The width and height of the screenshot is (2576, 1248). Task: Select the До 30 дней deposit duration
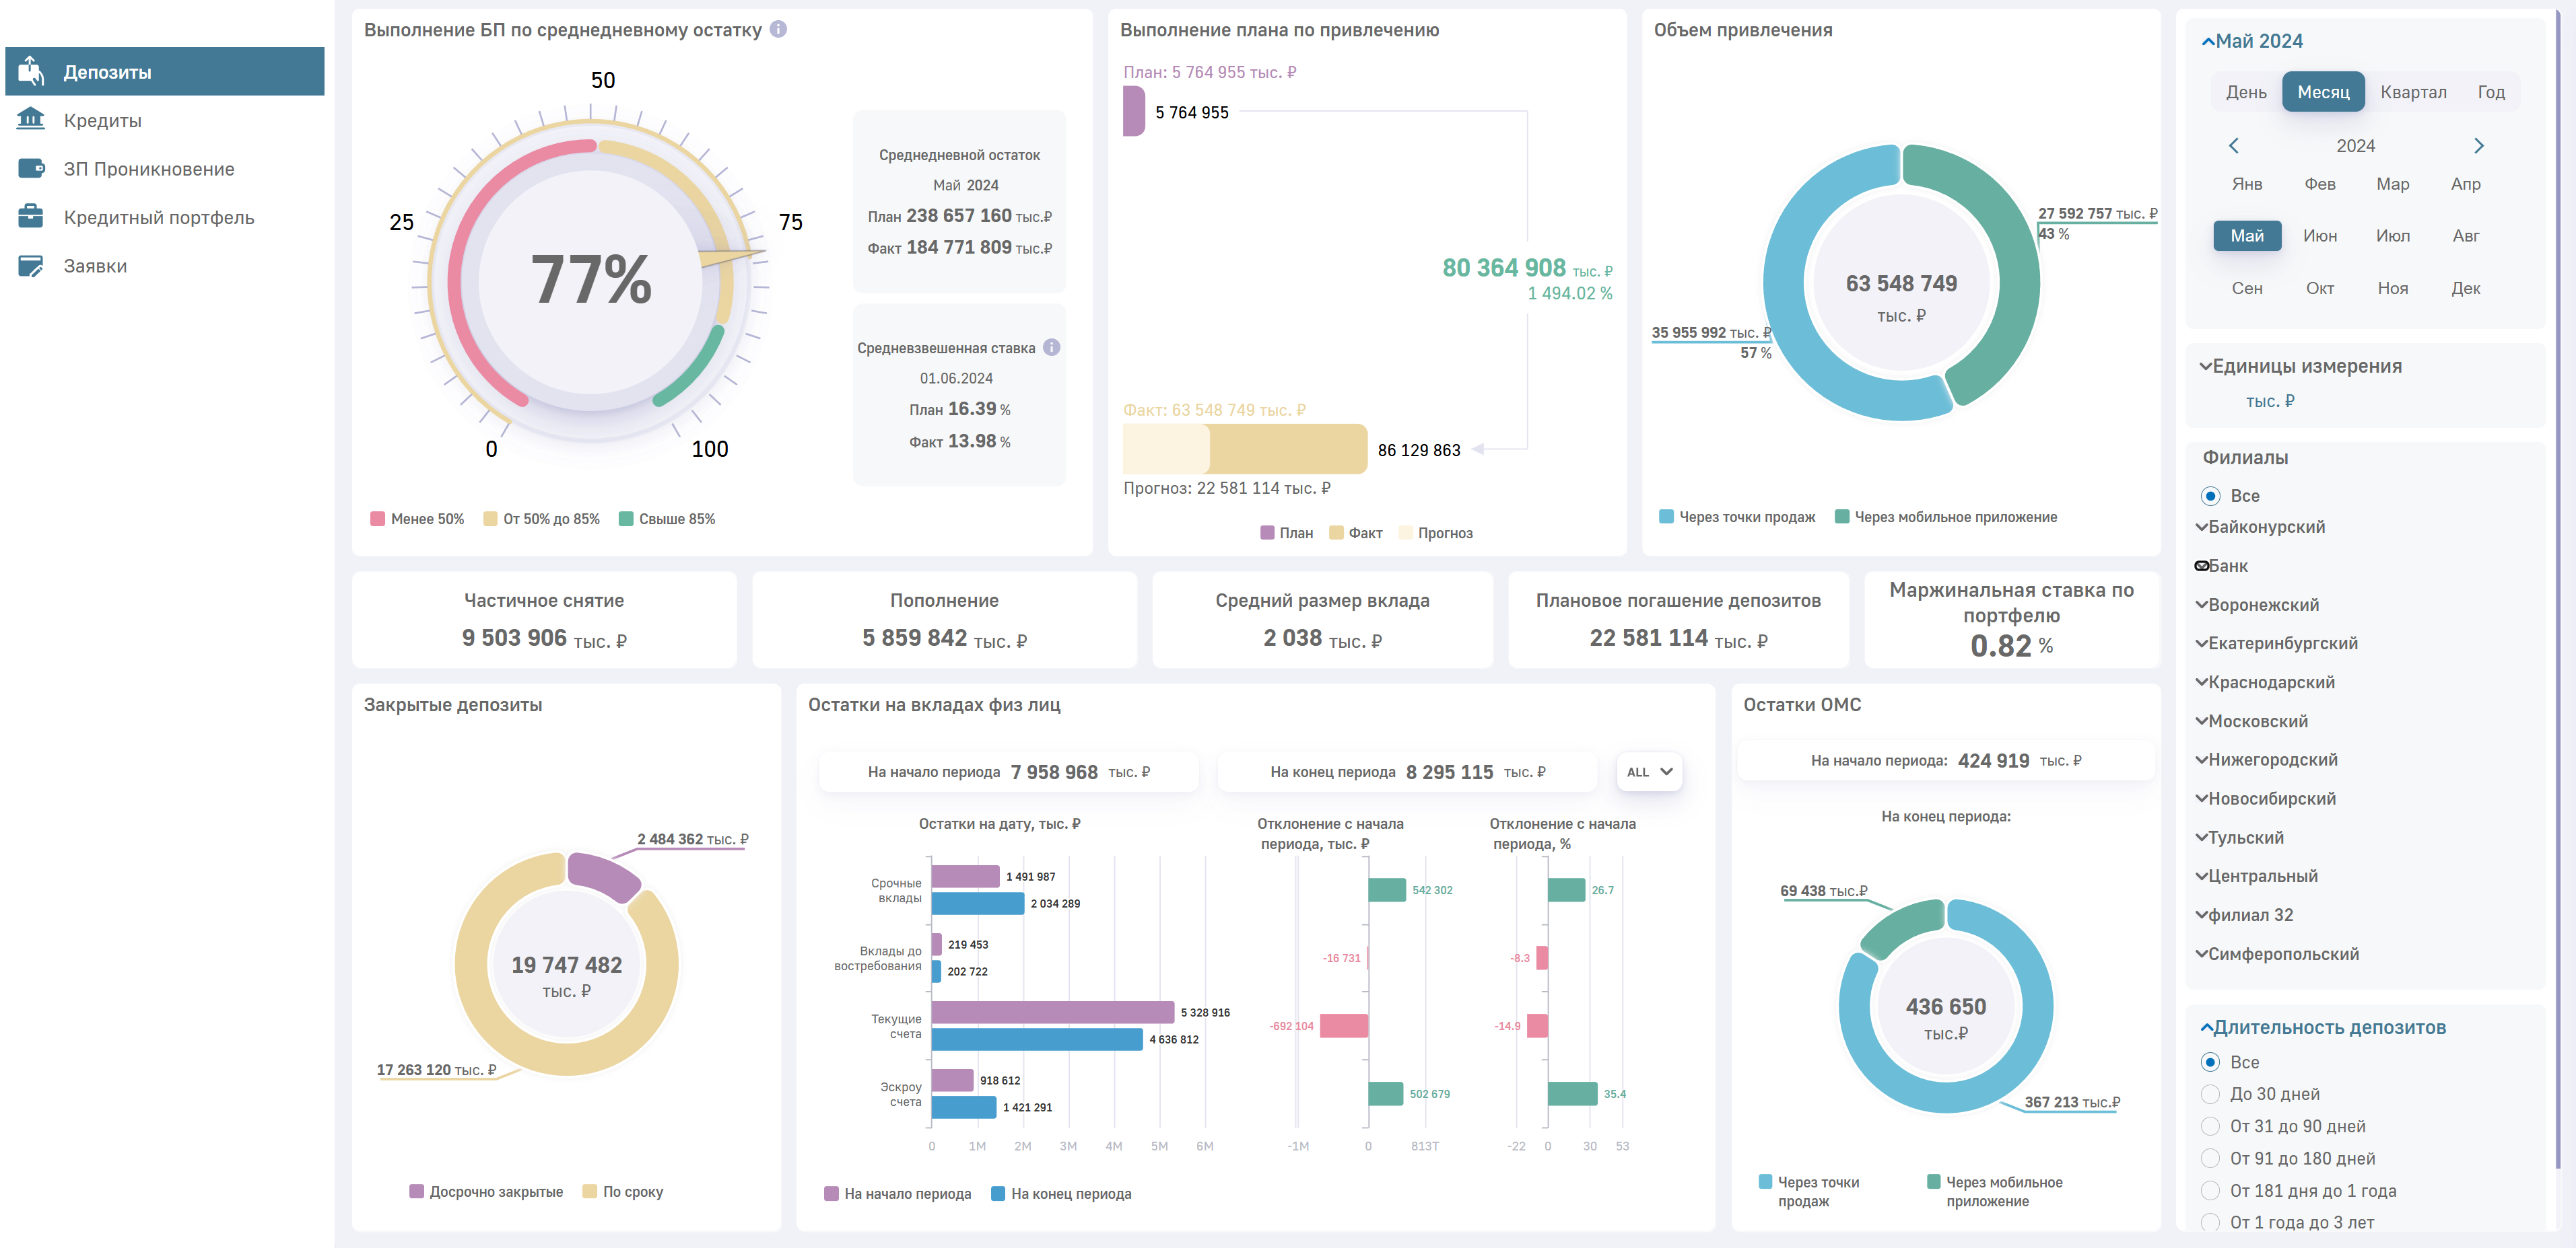(x=2210, y=1094)
